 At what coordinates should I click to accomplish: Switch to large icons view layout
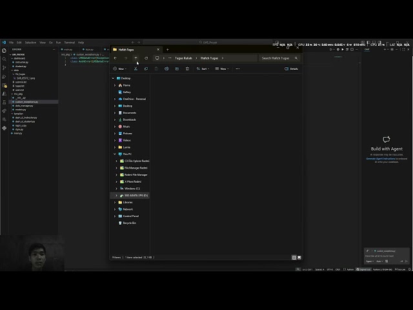299,258
